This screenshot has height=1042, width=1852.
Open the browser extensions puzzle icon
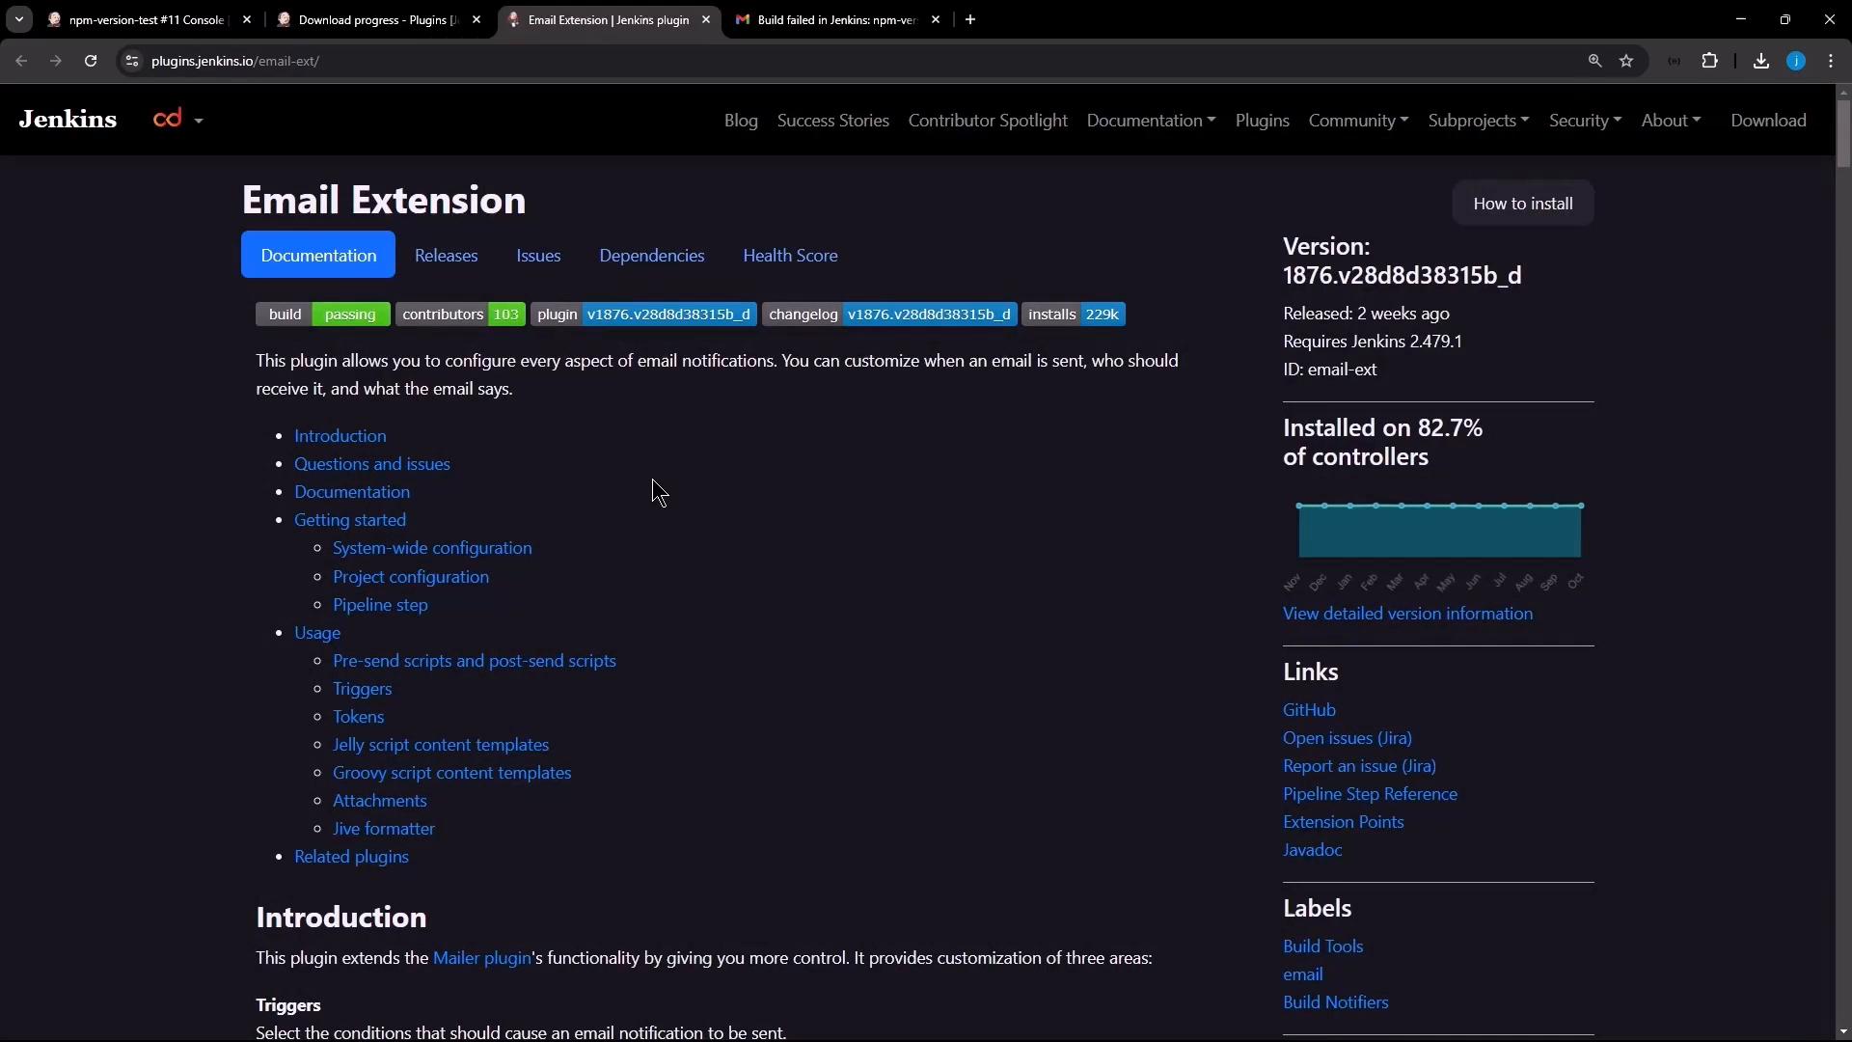click(x=1709, y=61)
